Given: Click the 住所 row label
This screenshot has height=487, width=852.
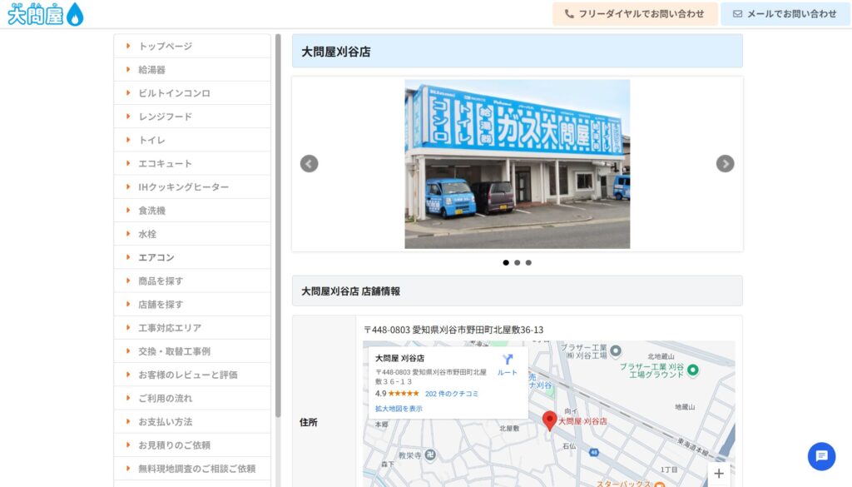Looking at the screenshot, I should [x=308, y=422].
